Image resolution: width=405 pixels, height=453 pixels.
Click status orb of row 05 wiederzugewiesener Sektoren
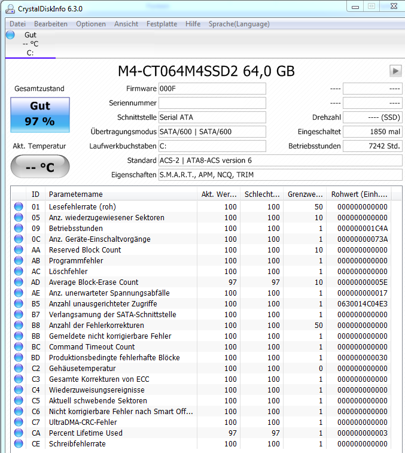(19, 217)
